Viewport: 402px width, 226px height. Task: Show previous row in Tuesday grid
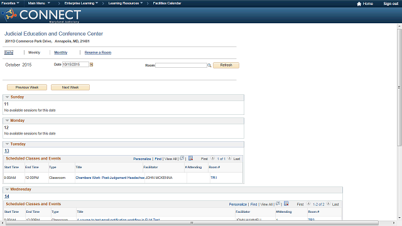point(212,158)
